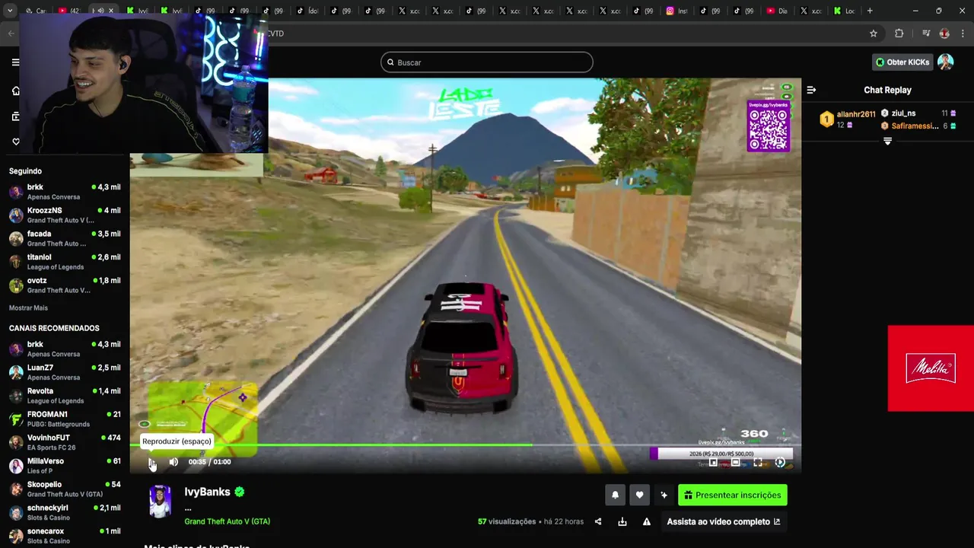Open KroozzNS channel in Seguindo list
Screen dimensions: 974x548
65,215
